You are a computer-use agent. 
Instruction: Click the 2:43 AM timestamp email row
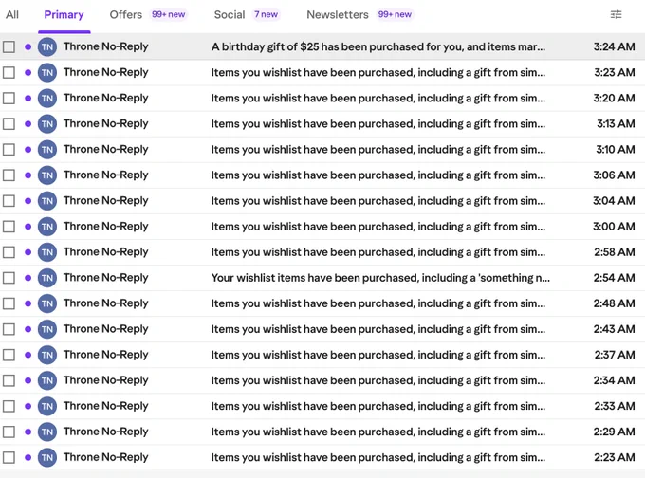(322, 329)
